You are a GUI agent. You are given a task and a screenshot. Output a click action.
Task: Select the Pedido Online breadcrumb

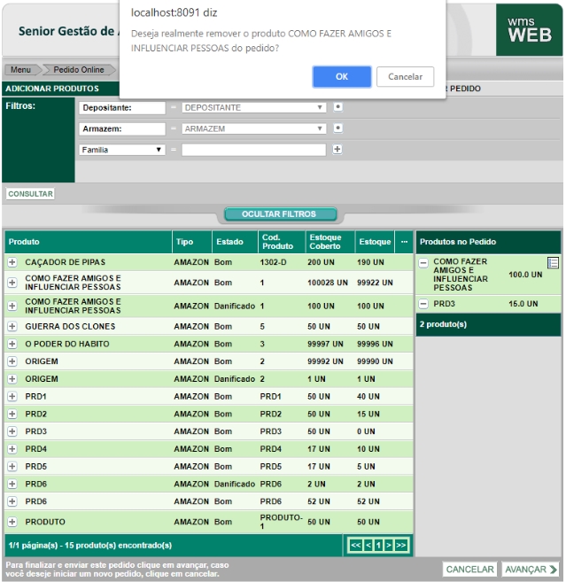tap(78, 70)
